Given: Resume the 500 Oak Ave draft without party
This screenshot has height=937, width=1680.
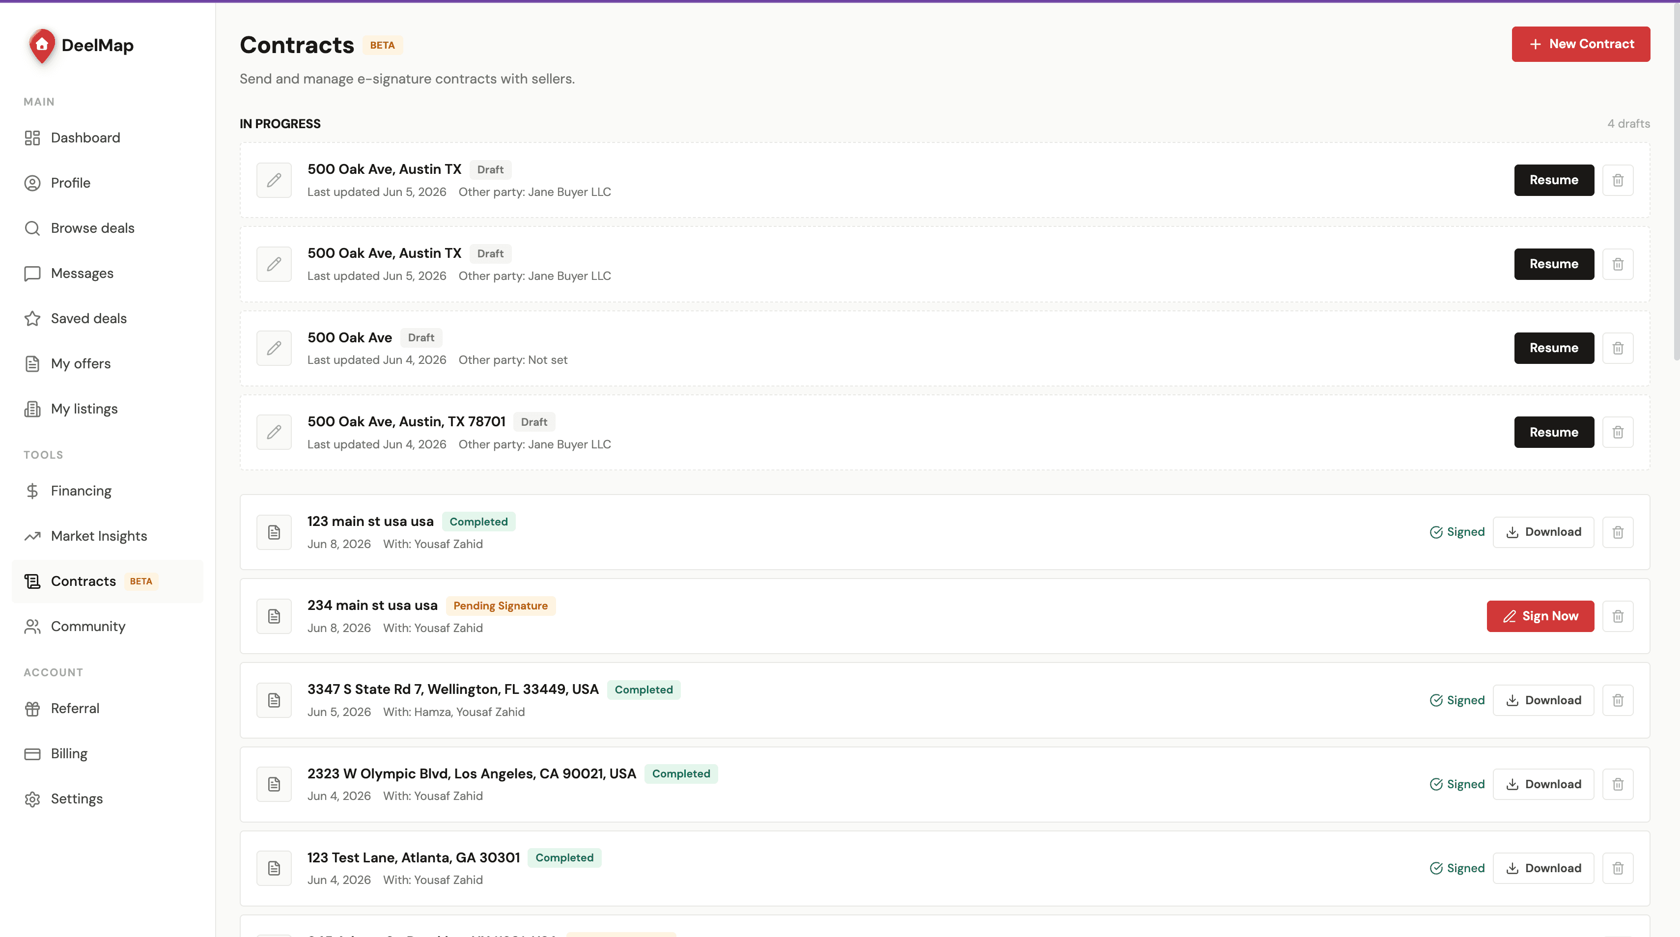Looking at the screenshot, I should click(1554, 348).
